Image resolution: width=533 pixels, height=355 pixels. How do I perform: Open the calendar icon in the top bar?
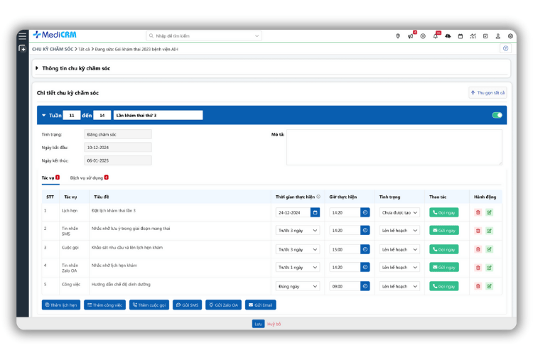(x=461, y=36)
